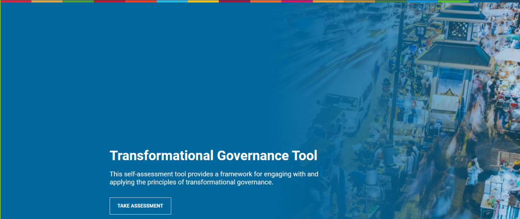
Task: Click the Transformational Governance Tool heading
Action: click(213, 156)
